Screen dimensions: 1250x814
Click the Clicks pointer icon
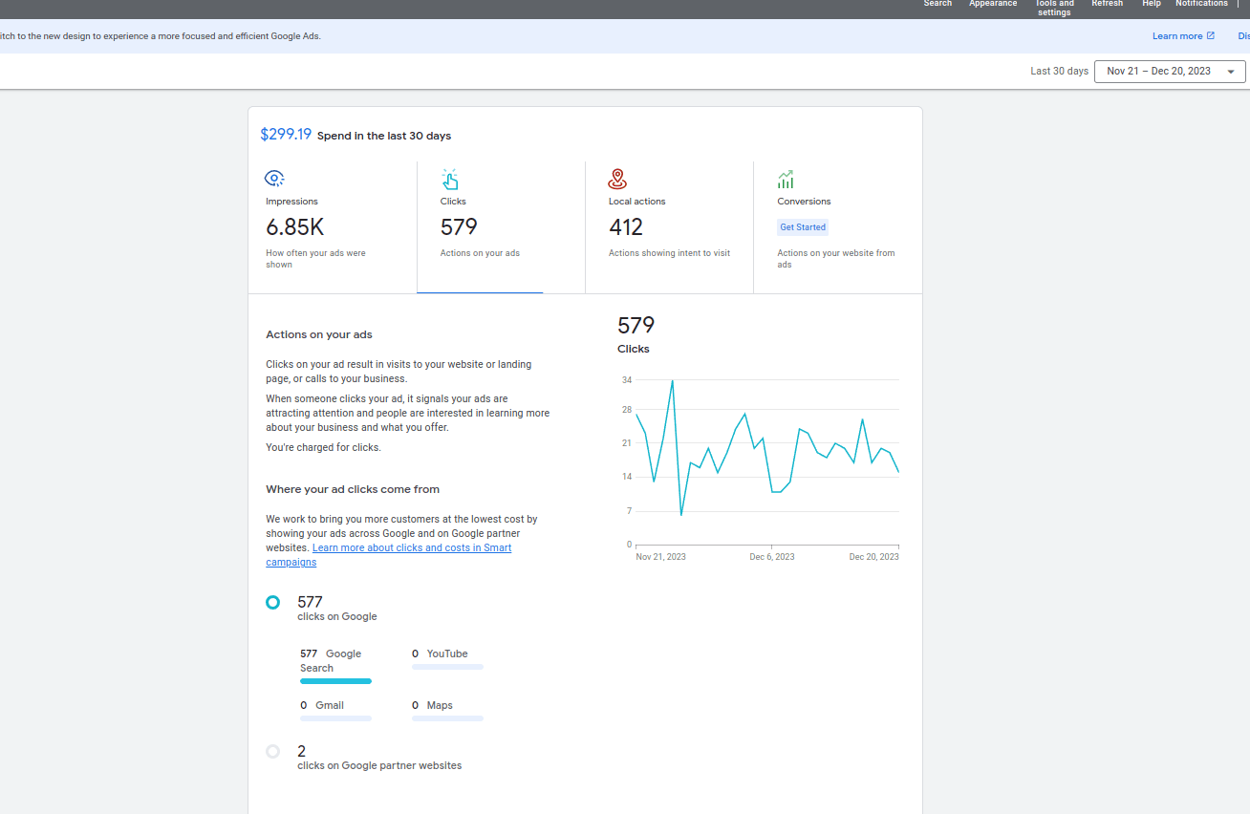(450, 179)
